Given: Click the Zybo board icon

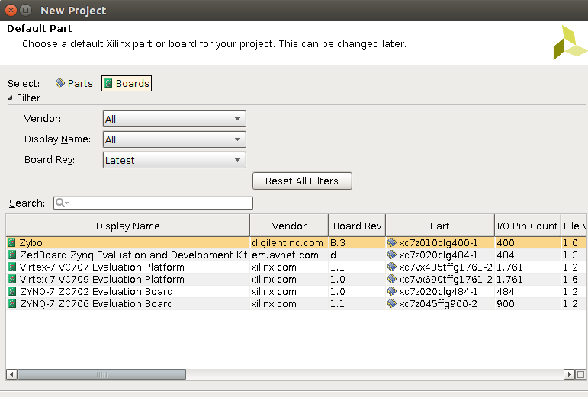Looking at the screenshot, I should (12, 243).
